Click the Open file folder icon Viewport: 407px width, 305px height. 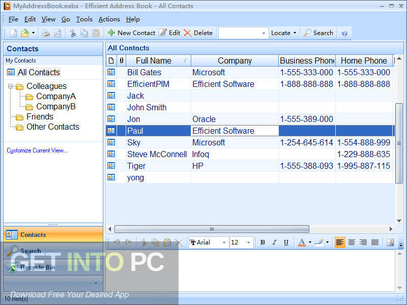pyautogui.click(x=24, y=33)
